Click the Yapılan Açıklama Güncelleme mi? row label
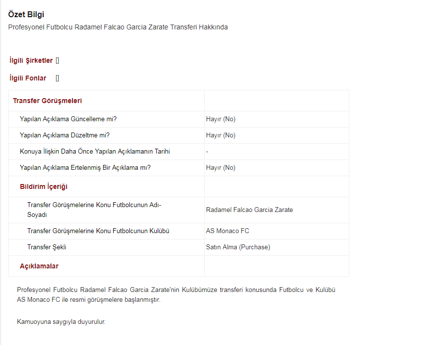The width and height of the screenshot is (436, 345). (68, 119)
